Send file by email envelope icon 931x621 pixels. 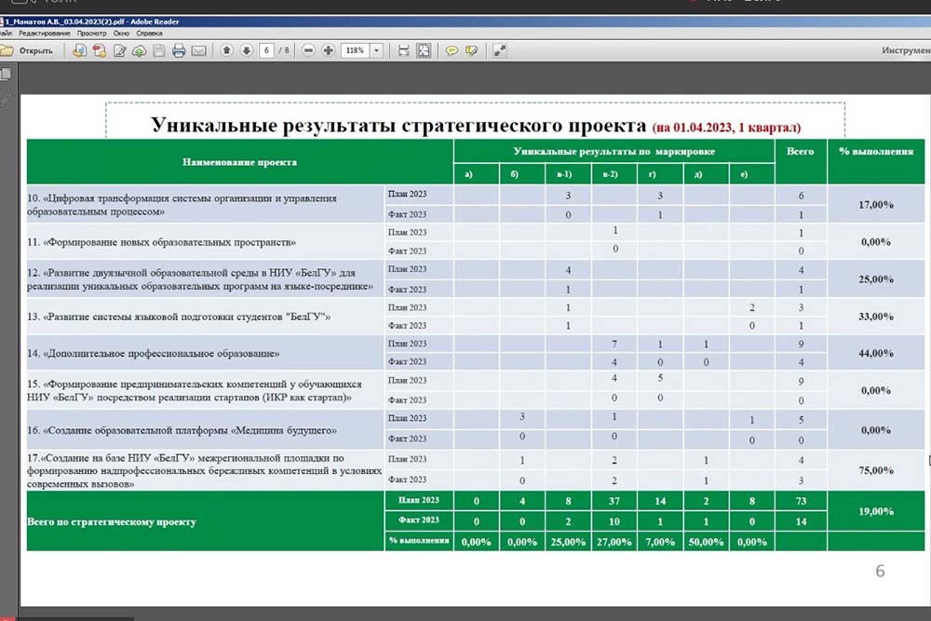pos(198,50)
